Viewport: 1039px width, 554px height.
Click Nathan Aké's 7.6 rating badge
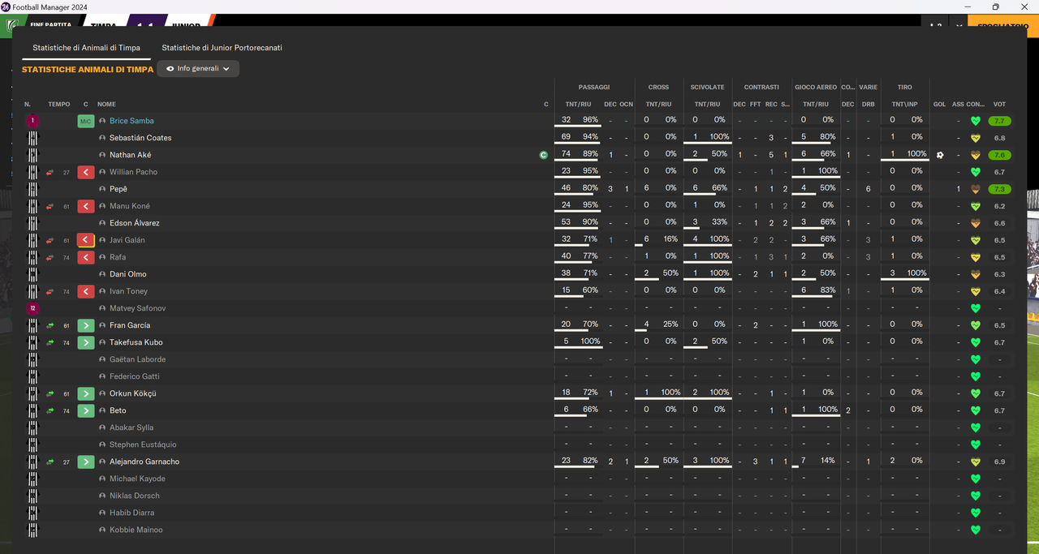pyautogui.click(x=999, y=155)
